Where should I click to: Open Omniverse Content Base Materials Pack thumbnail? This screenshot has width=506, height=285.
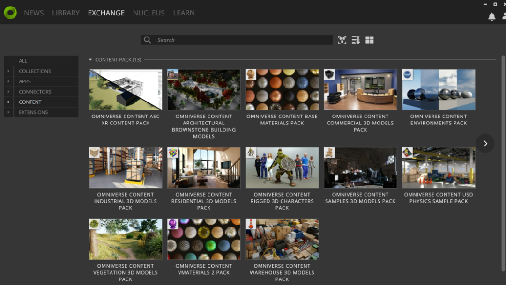point(282,90)
